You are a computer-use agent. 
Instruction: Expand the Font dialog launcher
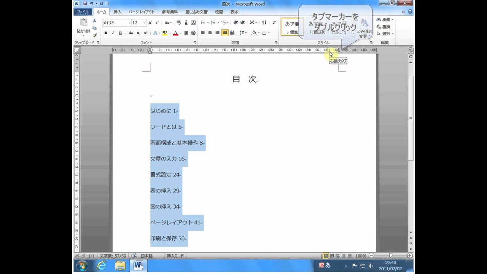tap(195, 43)
